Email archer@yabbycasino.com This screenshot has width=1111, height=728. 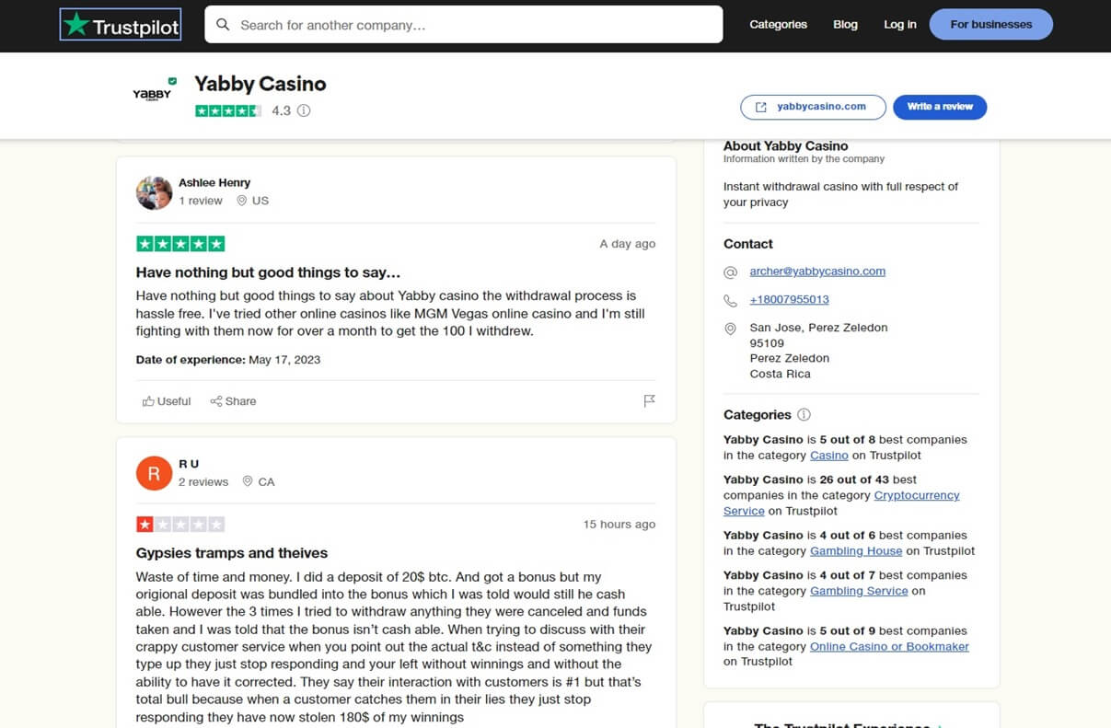point(817,272)
